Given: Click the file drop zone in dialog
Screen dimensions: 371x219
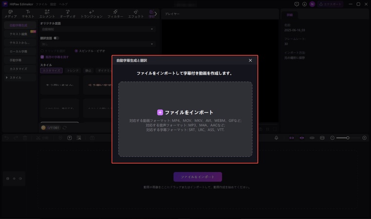Looking at the screenshot, I should tap(185, 119).
